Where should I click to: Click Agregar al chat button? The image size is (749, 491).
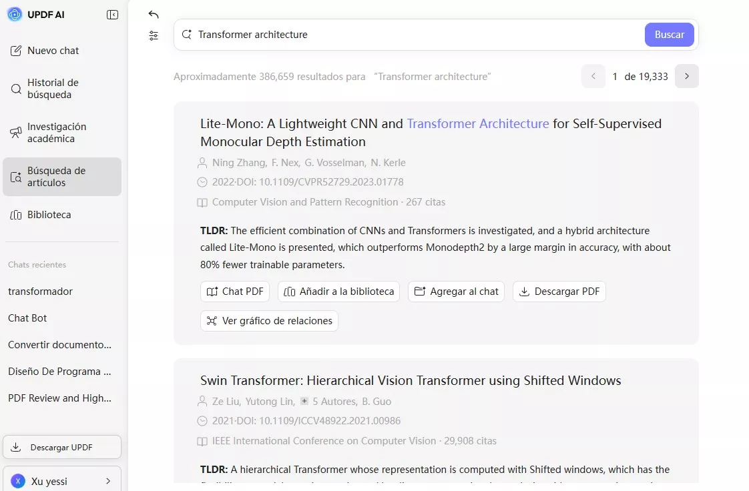(x=456, y=292)
